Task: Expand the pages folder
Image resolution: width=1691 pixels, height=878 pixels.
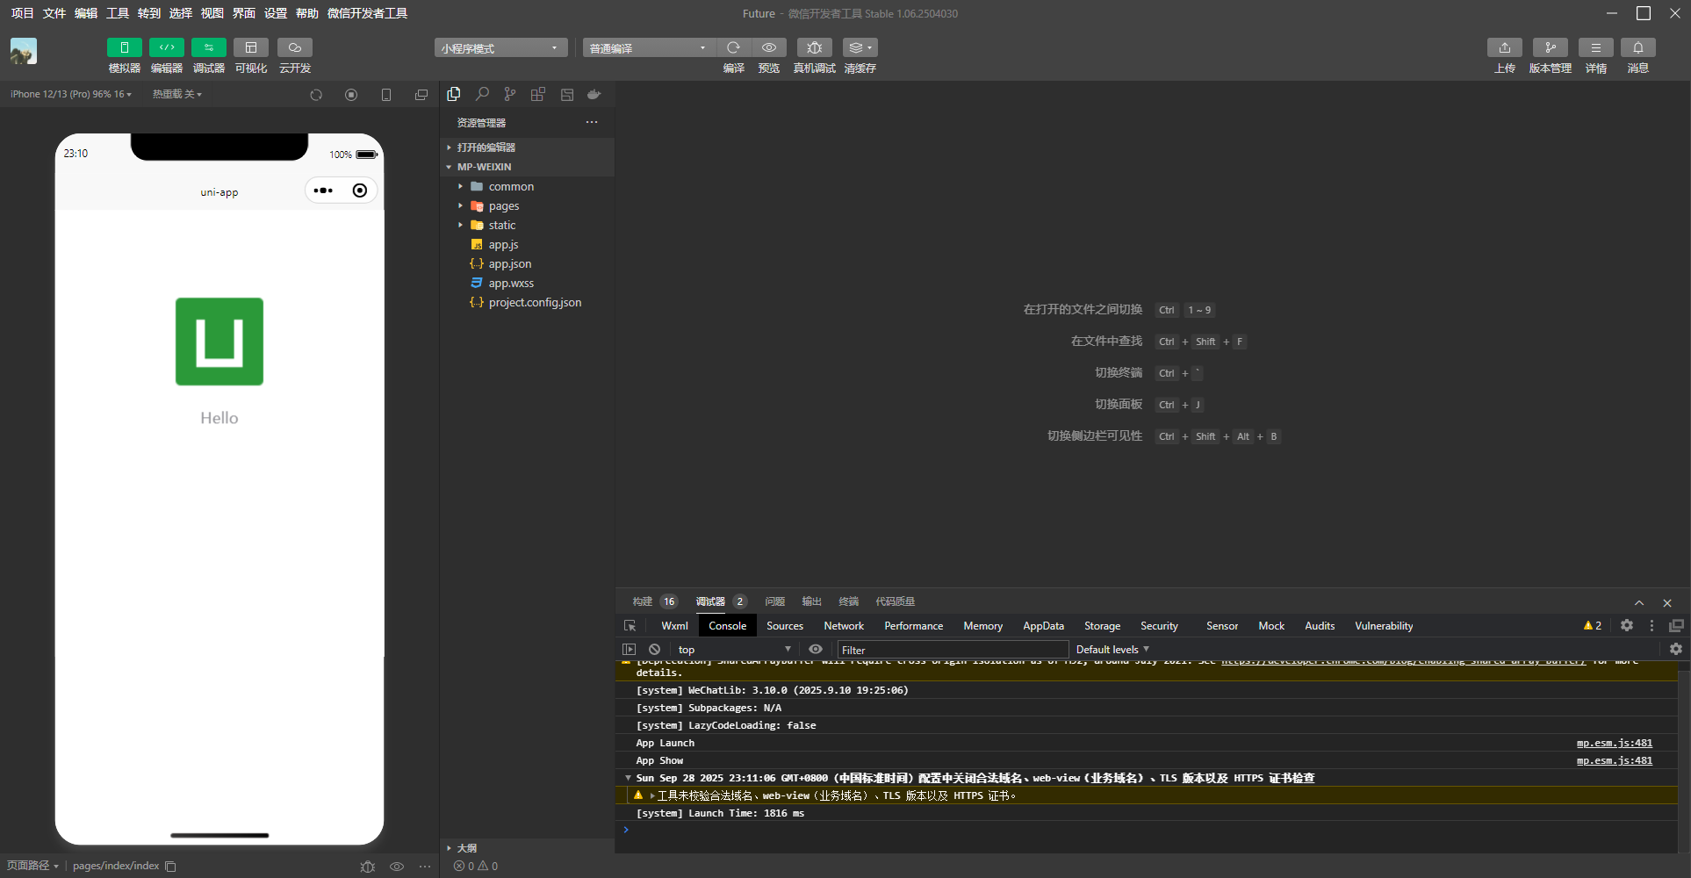Action: pyautogui.click(x=527, y=205)
